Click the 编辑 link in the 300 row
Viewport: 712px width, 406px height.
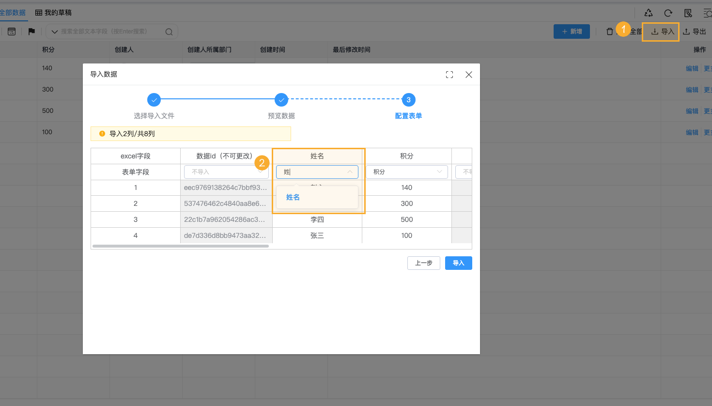pyautogui.click(x=692, y=90)
